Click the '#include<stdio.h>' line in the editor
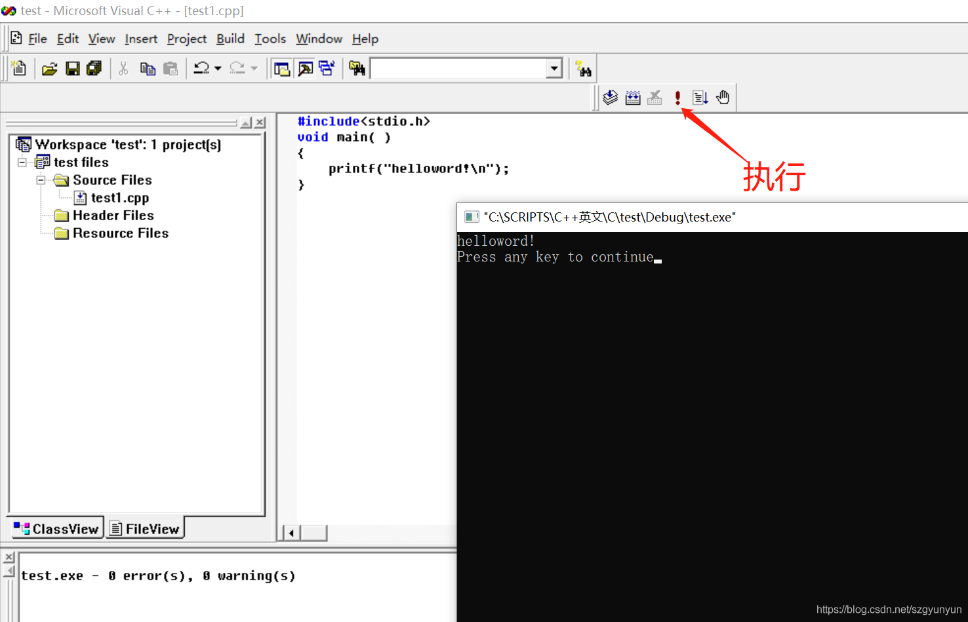Screen dimensions: 968x622 coord(364,121)
